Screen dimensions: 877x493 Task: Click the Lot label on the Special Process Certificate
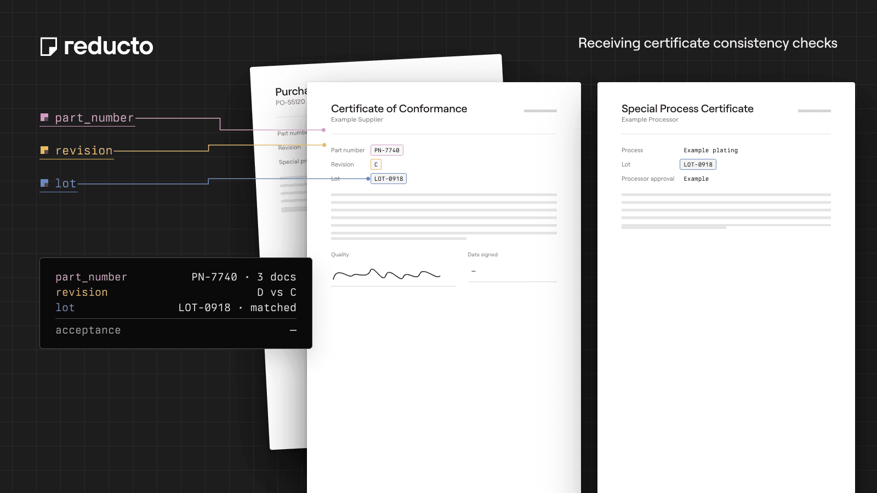pyautogui.click(x=626, y=164)
